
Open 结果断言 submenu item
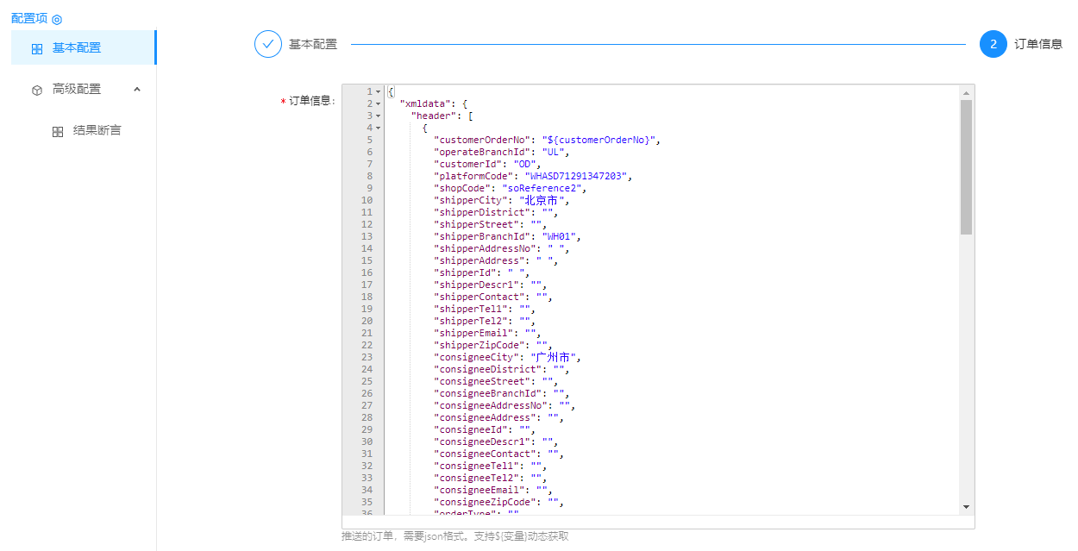97,131
